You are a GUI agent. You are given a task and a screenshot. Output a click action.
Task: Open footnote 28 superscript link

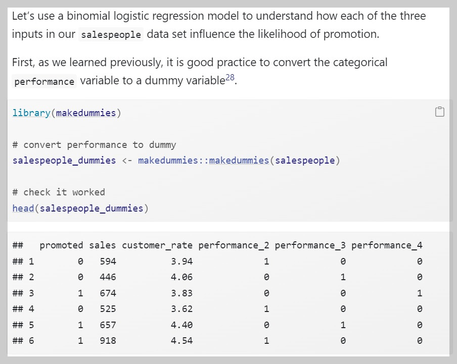point(230,78)
